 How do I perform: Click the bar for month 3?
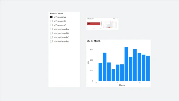109,72
